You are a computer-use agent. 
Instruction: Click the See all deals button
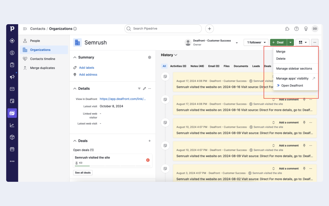pos(83,173)
